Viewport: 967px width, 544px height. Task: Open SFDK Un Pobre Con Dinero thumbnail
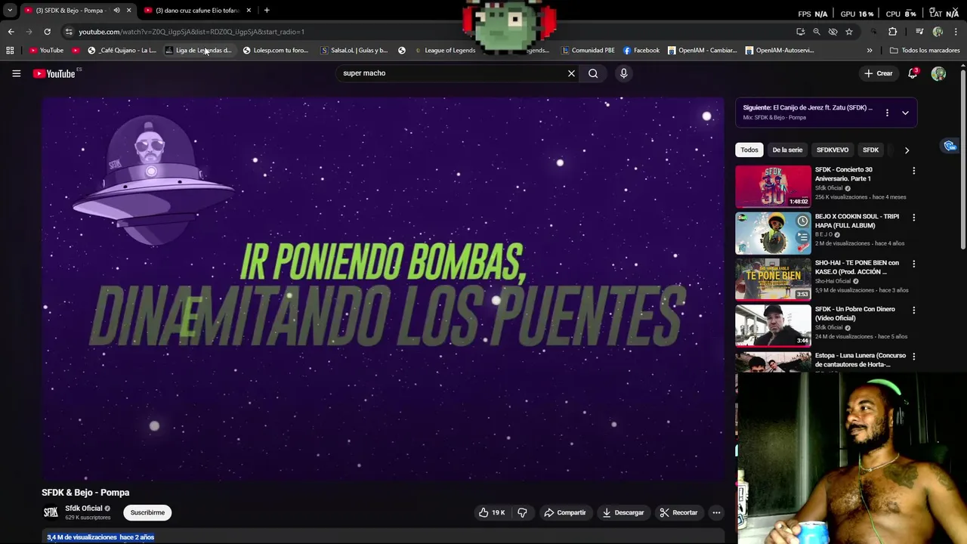pyautogui.click(x=773, y=326)
